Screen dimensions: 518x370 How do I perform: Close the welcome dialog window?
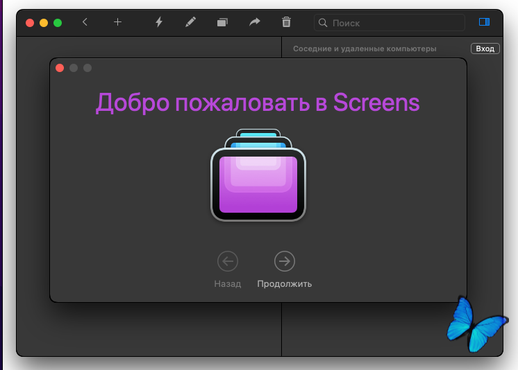pyautogui.click(x=60, y=68)
